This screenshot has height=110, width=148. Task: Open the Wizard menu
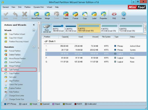click(49, 7)
